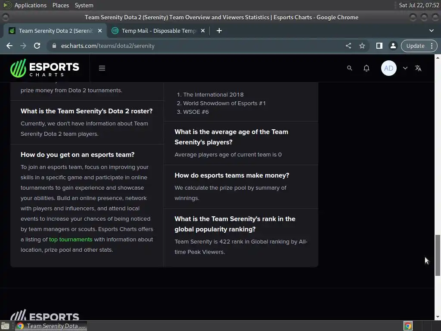Click the window menu button in title bar
The image size is (441, 331).
click(5, 17)
